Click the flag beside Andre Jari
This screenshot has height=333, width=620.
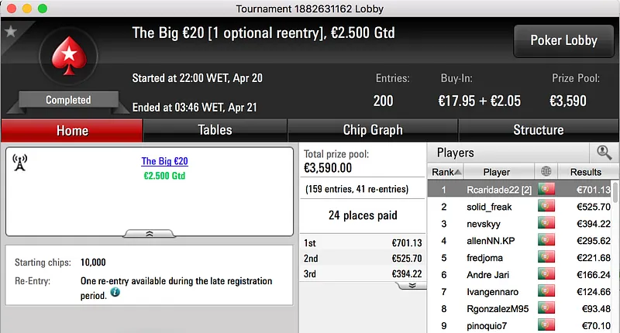546,275
